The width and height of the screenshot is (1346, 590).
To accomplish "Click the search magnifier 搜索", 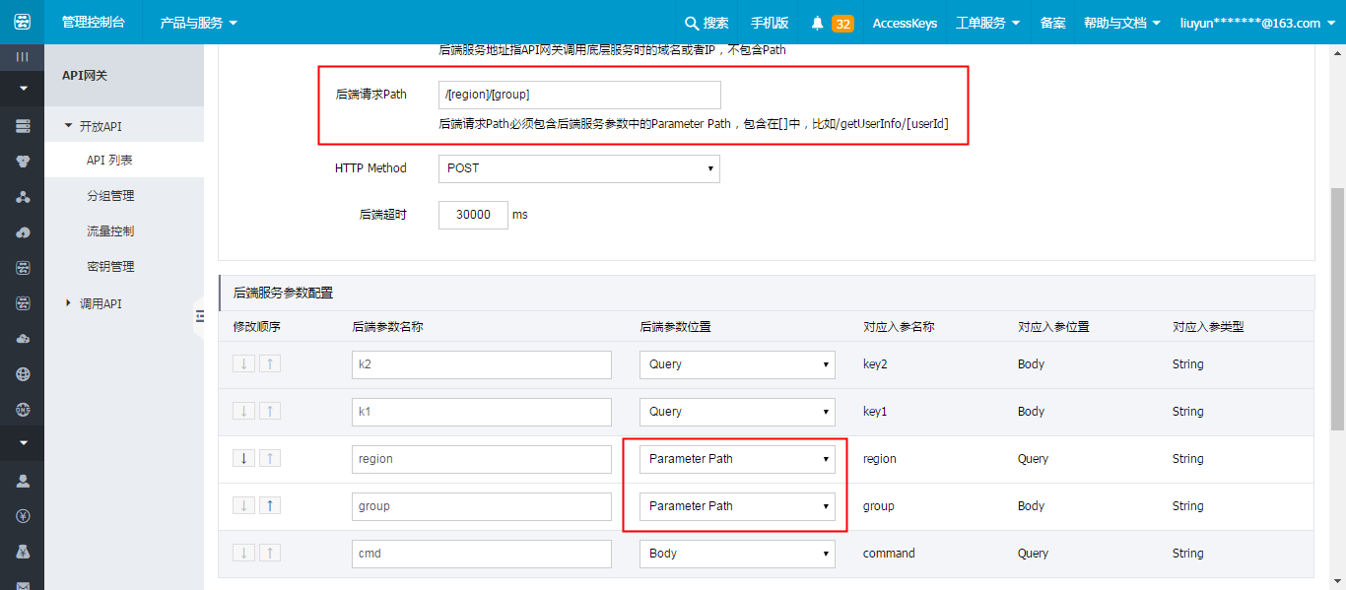I will pyautogui.click(x=707, y=23).
